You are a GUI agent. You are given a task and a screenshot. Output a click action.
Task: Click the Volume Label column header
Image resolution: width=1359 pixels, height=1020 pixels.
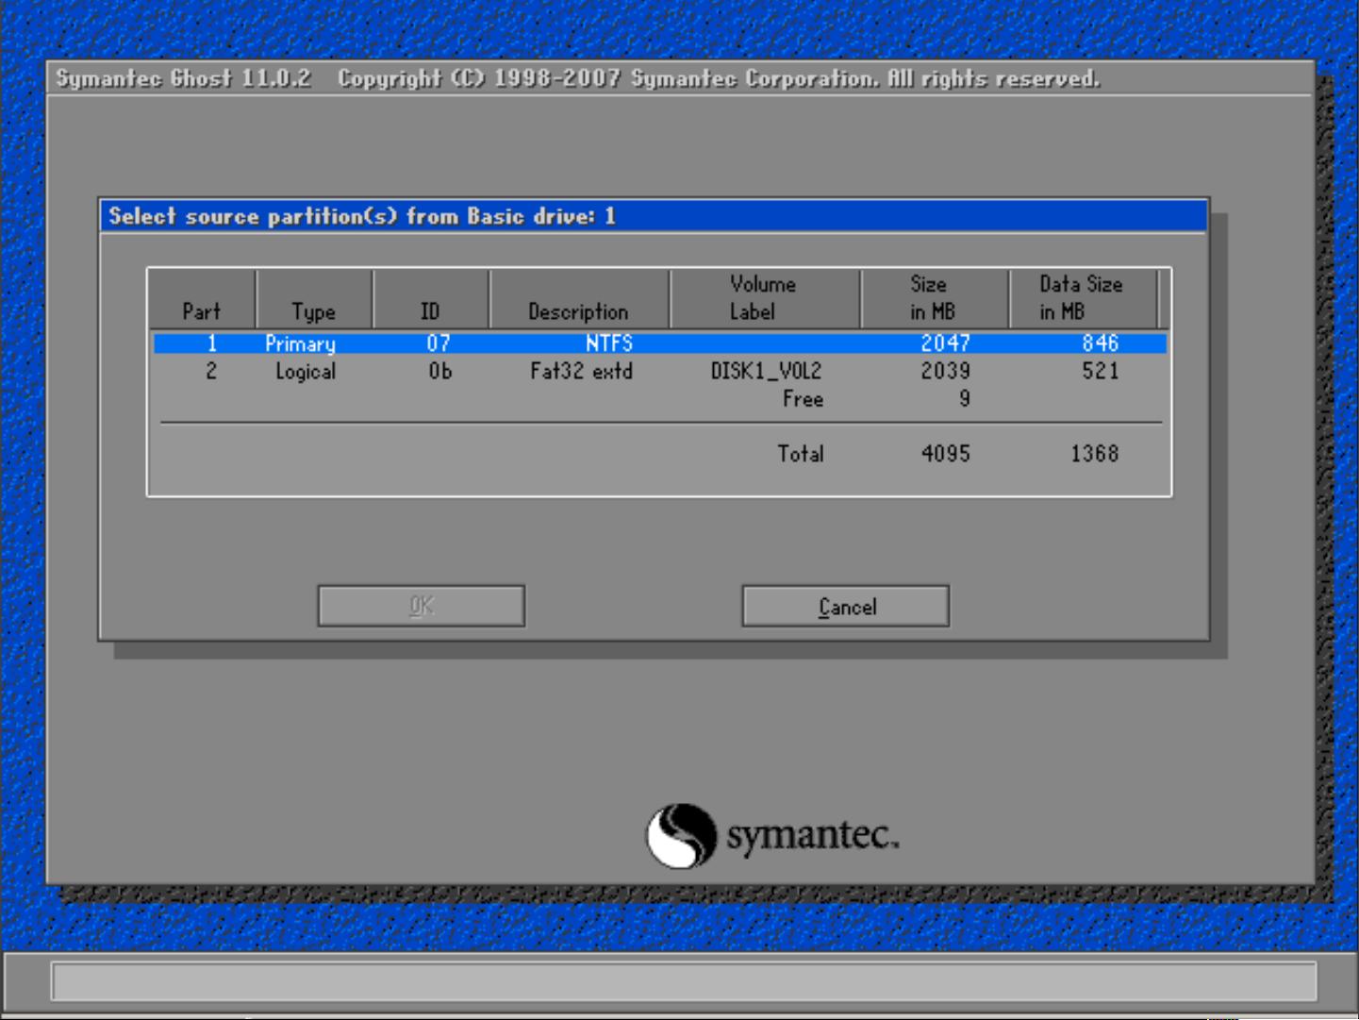coord(765,299)
